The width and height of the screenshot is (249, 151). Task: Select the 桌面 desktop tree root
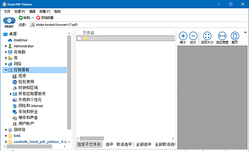pos(13,34)
